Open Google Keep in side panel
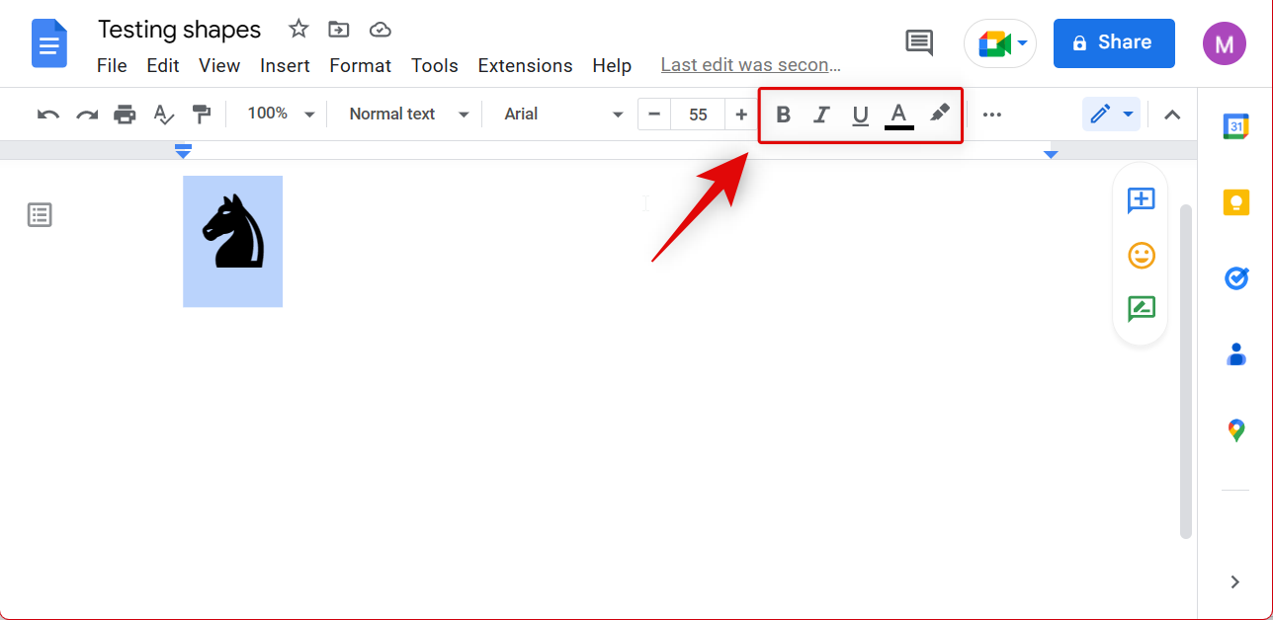 tap(1235, 202)
